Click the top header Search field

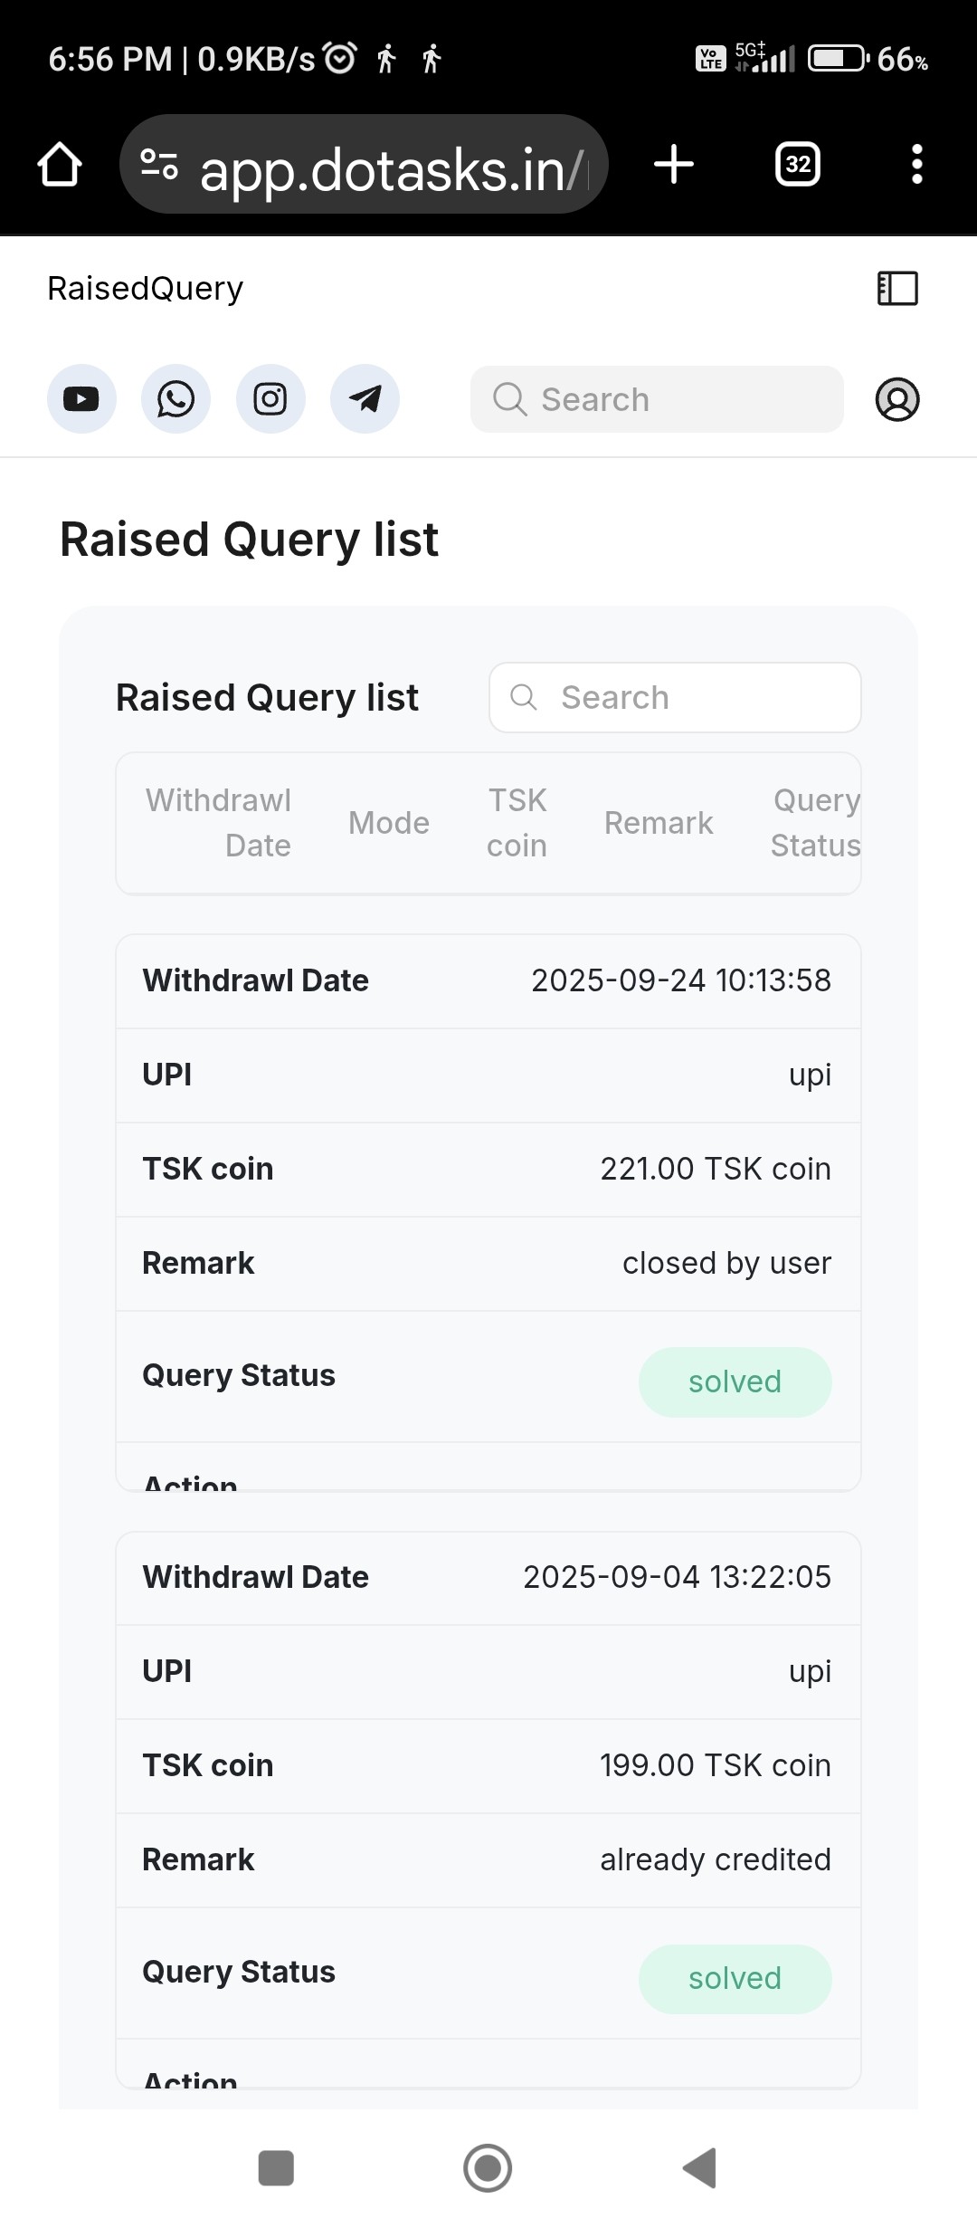657,399
